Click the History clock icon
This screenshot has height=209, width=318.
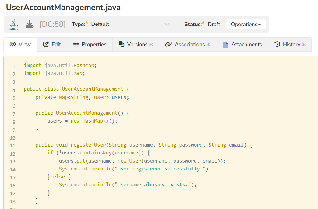coord(277,44)
